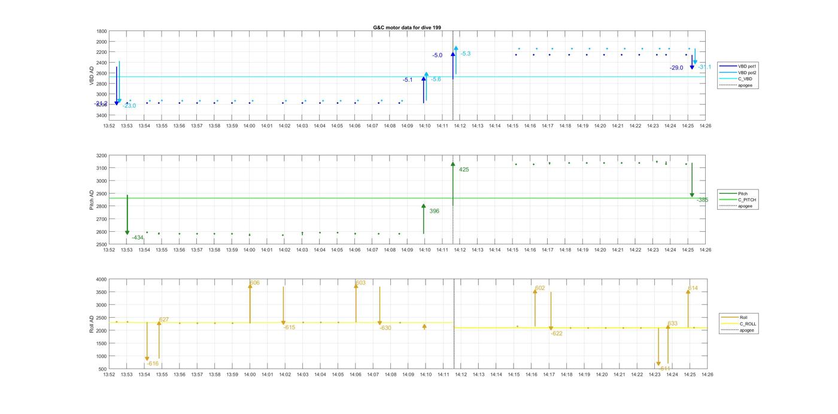Click the "2200" tick on VBD axis

pyautogui.click(x=102, y=52)
